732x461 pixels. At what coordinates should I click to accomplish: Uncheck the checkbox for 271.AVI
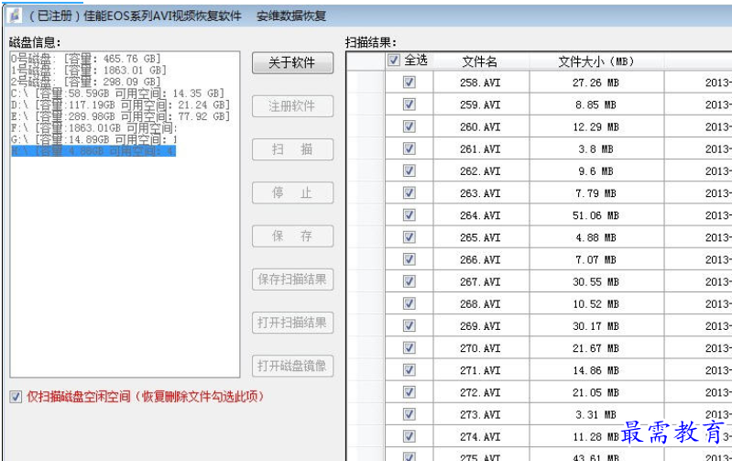(x=409, y=370)
